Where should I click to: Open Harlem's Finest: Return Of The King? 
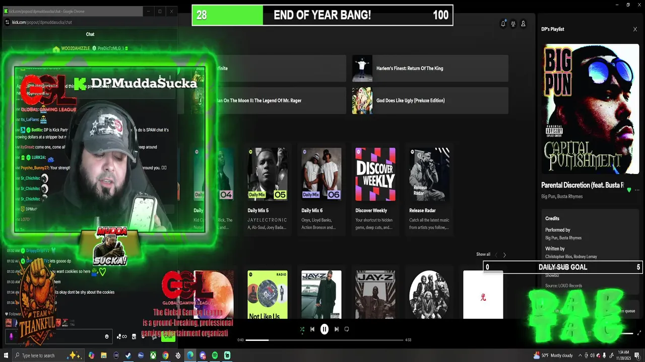(430, 68)
